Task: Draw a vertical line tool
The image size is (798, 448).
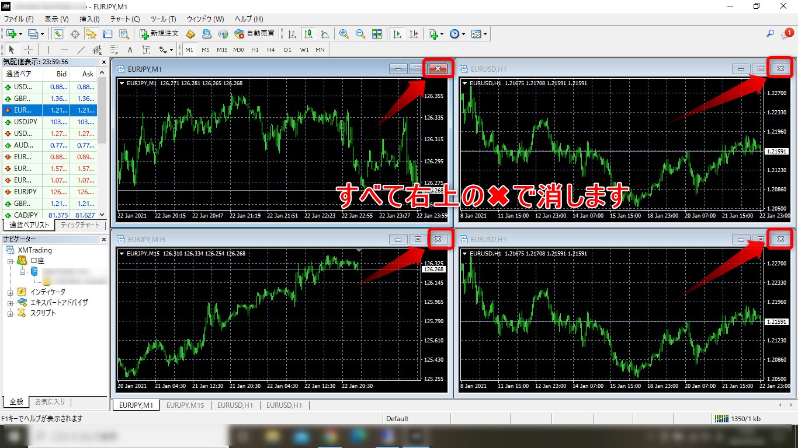Action: point(48,50)
